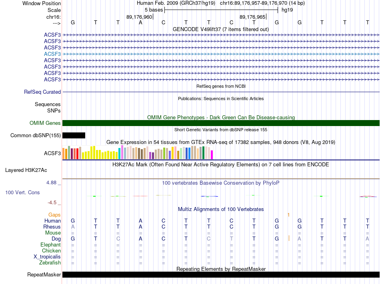Click the orange '1' gap insertion count
380x284 pixels.
tap(289, 215)
